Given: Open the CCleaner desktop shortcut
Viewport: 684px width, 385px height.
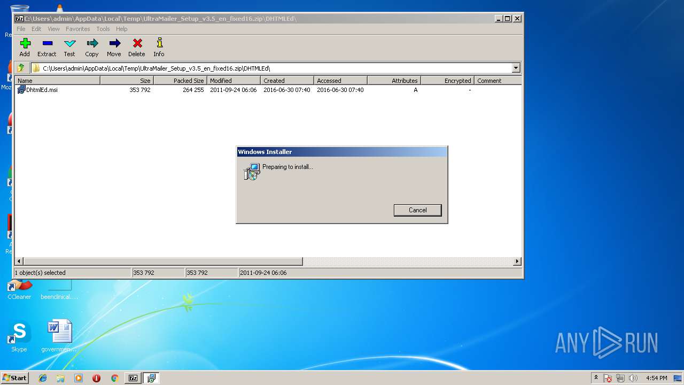Looking at the screenshot, I should pos(19,290).
